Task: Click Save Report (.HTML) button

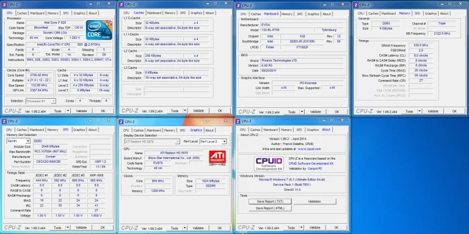Action: tap(270, 208)
